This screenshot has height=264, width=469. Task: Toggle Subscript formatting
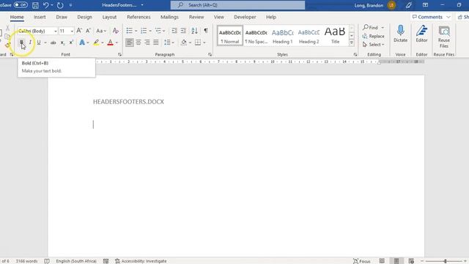pyautogui.click(x=62, y=43)
